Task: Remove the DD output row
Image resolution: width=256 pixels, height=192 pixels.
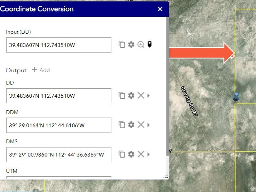Action: (141, 95)
